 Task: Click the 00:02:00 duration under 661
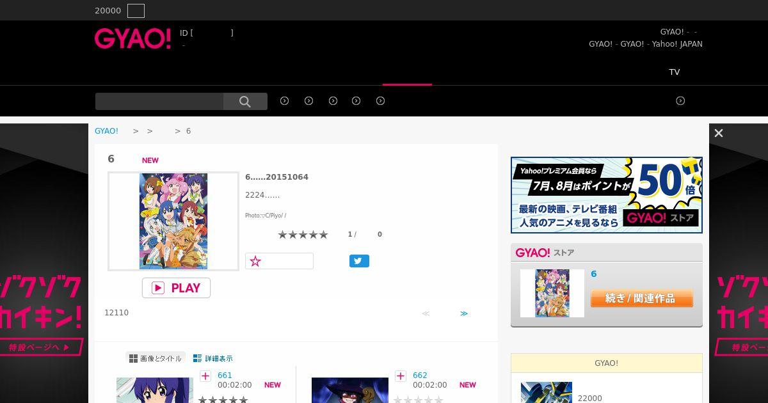coord(234,385)
